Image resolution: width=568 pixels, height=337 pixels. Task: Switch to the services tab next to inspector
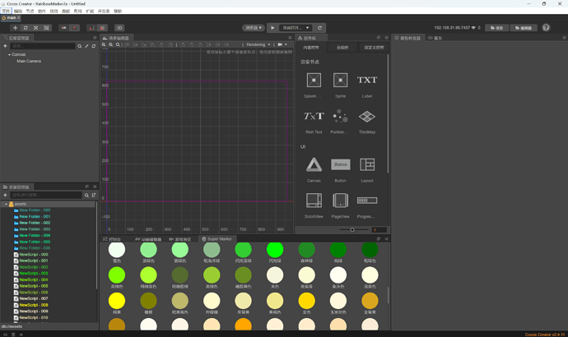(x=435, y=38)
